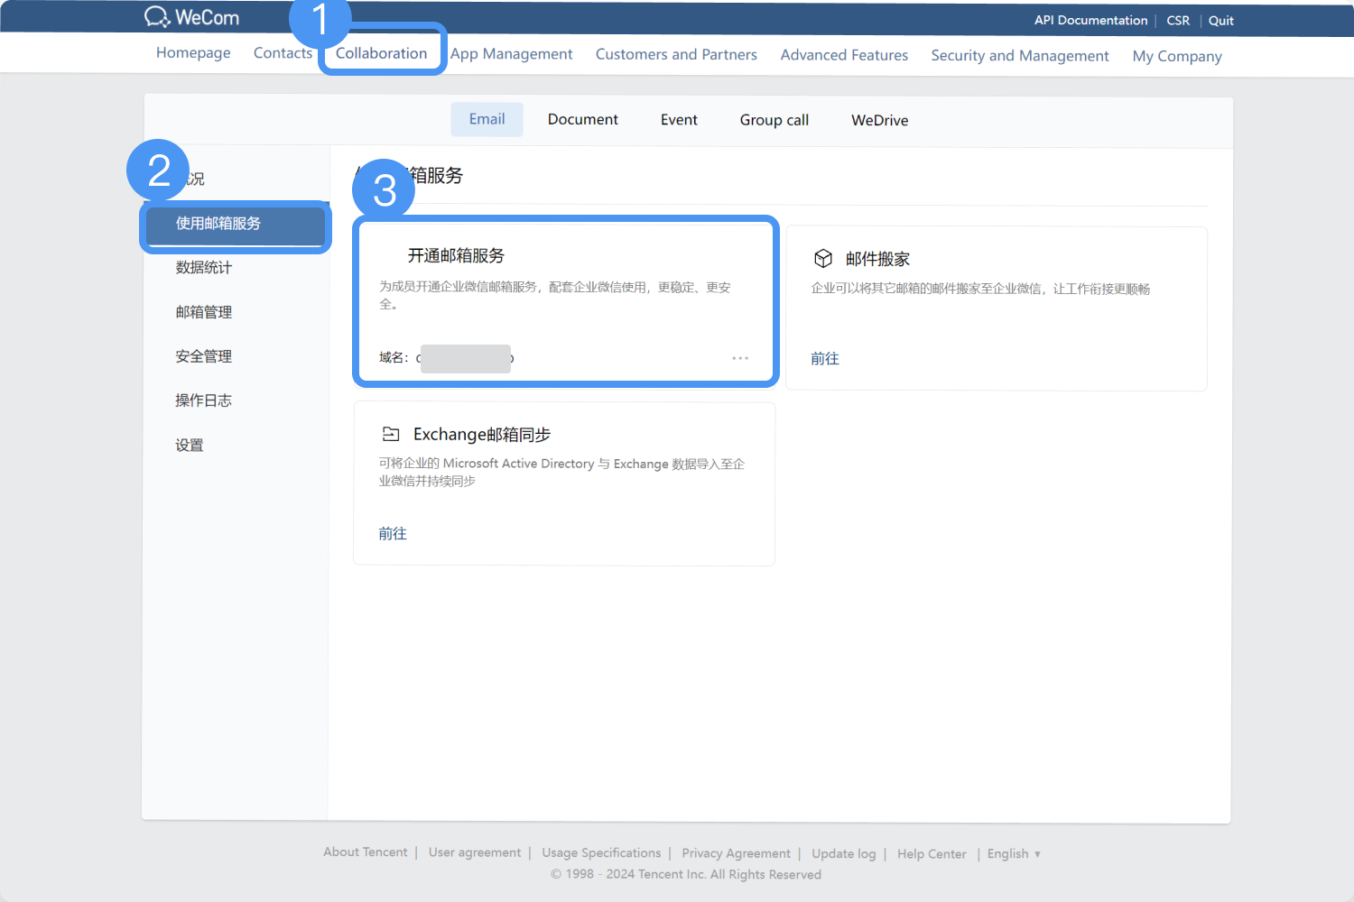The image size is (1354, 902).
Task: Select 数据统计 in the sidebar
Action: 204,267
